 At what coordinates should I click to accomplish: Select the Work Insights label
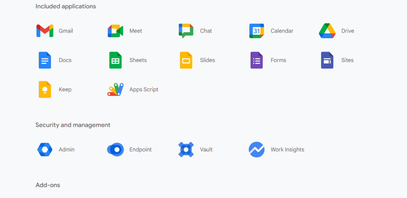click(287, 149)
